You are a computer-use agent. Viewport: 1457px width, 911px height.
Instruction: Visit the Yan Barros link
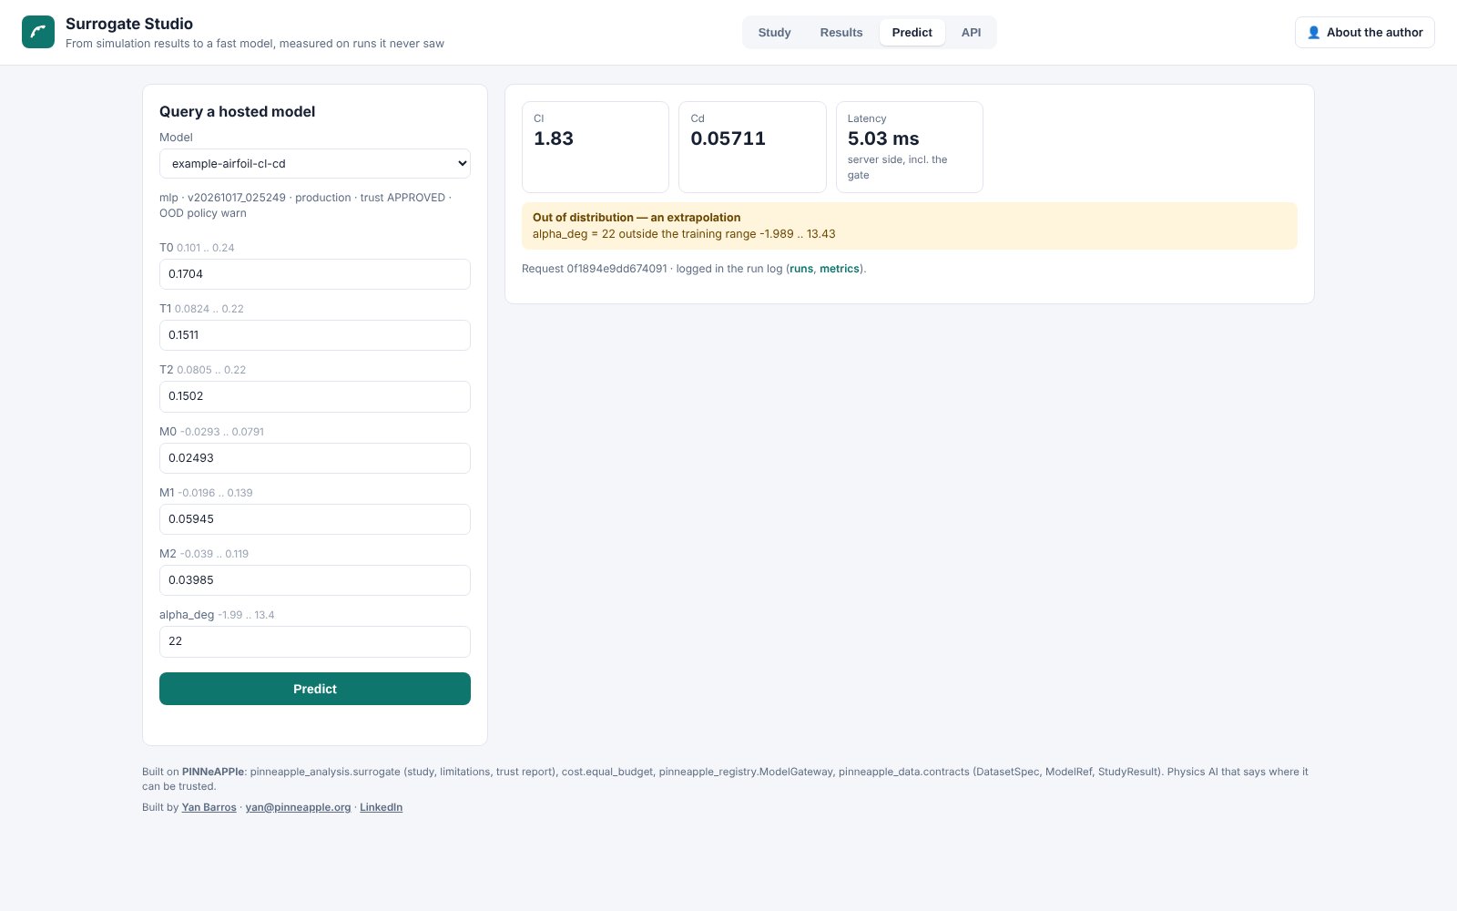click(x=209, y=807)
